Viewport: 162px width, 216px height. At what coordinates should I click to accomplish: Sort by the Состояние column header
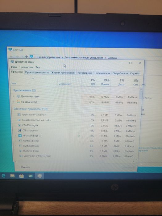(64, 84)
